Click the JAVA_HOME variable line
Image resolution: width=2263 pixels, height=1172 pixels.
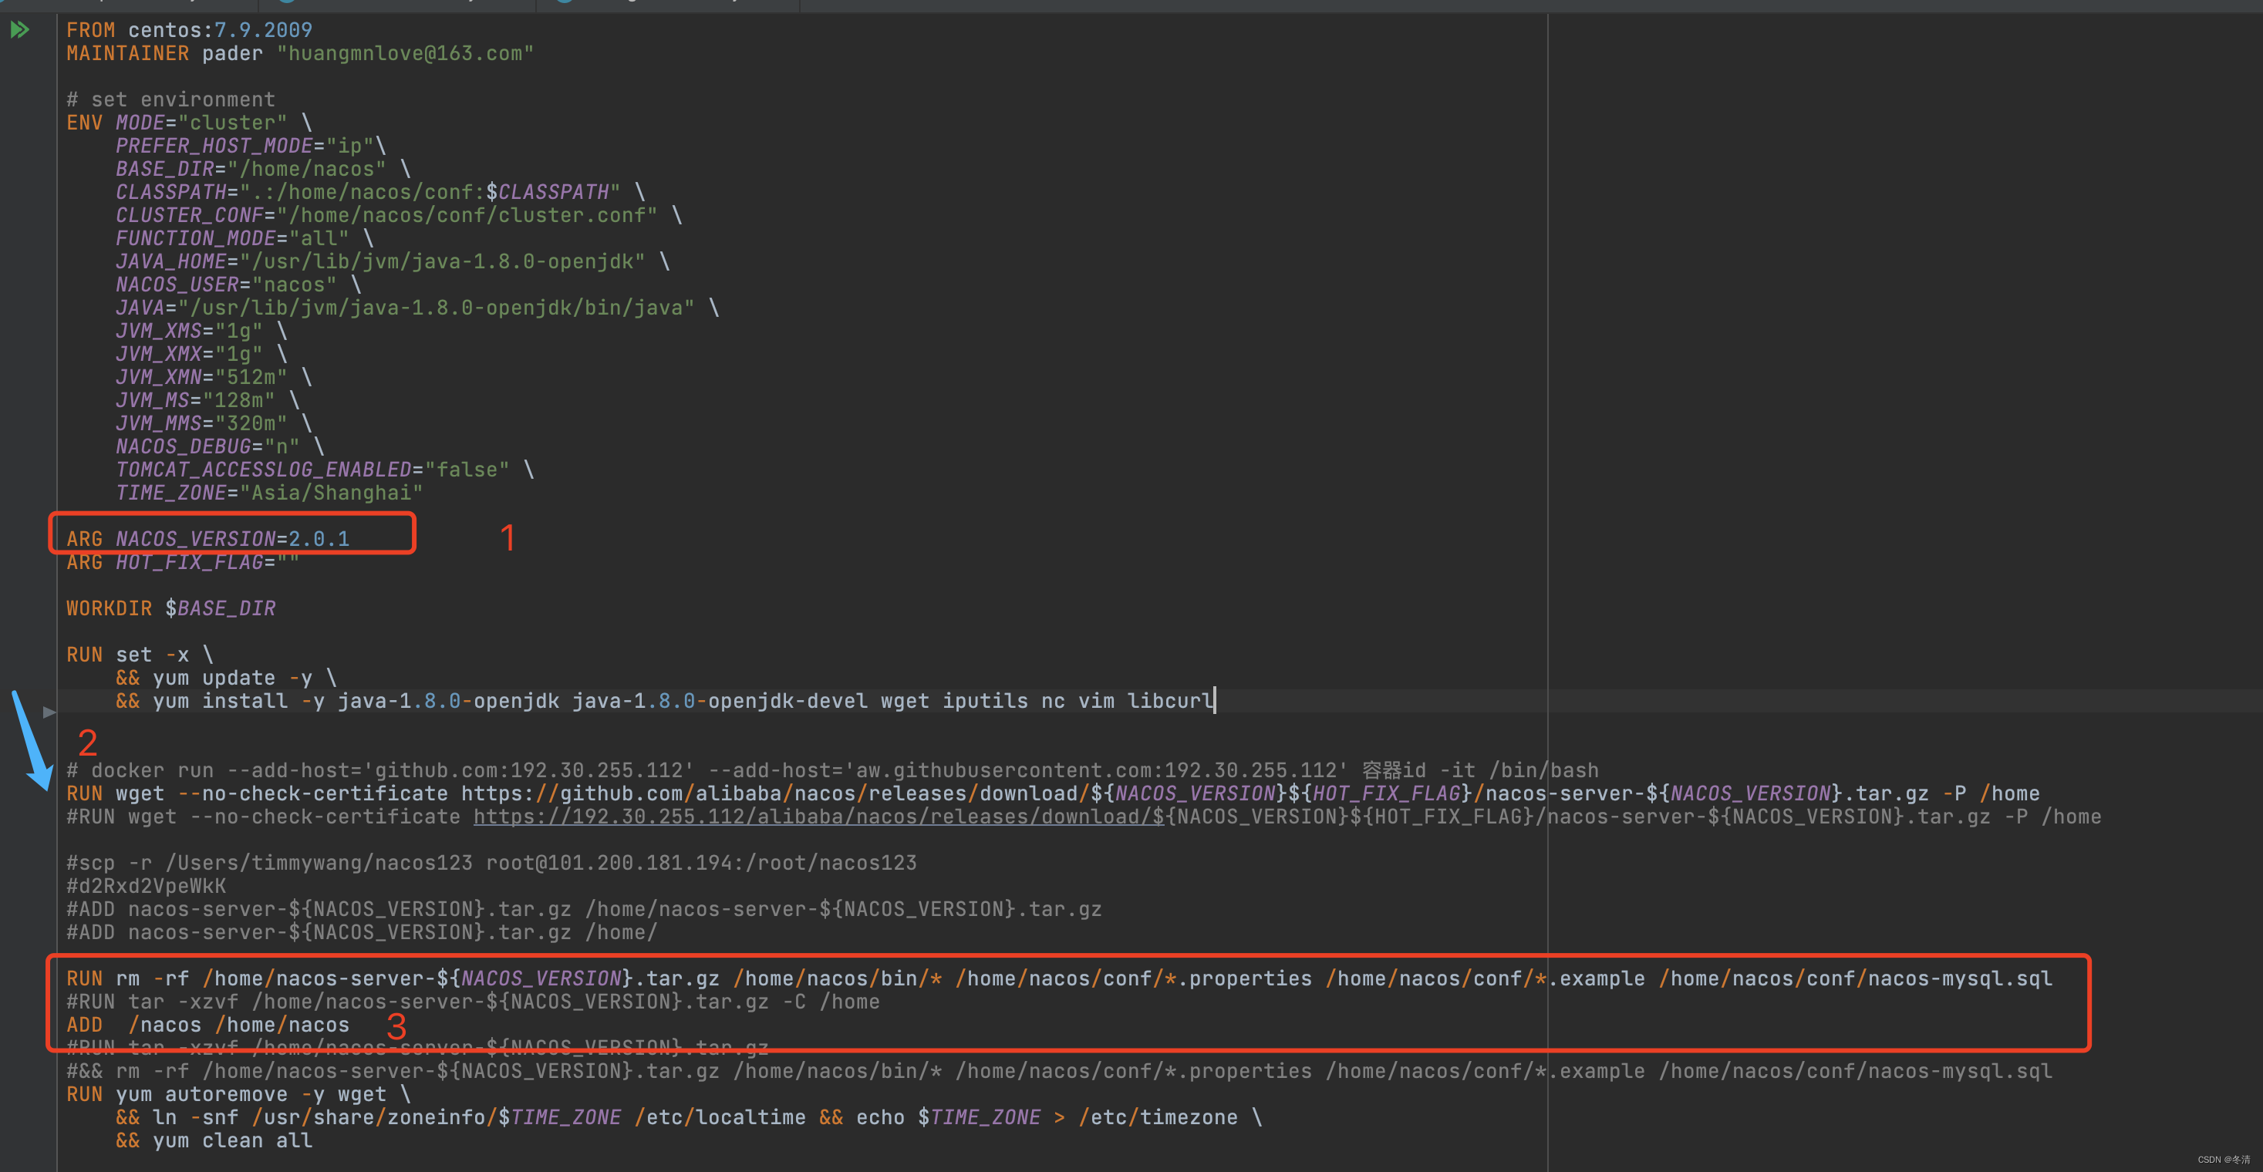393,261
